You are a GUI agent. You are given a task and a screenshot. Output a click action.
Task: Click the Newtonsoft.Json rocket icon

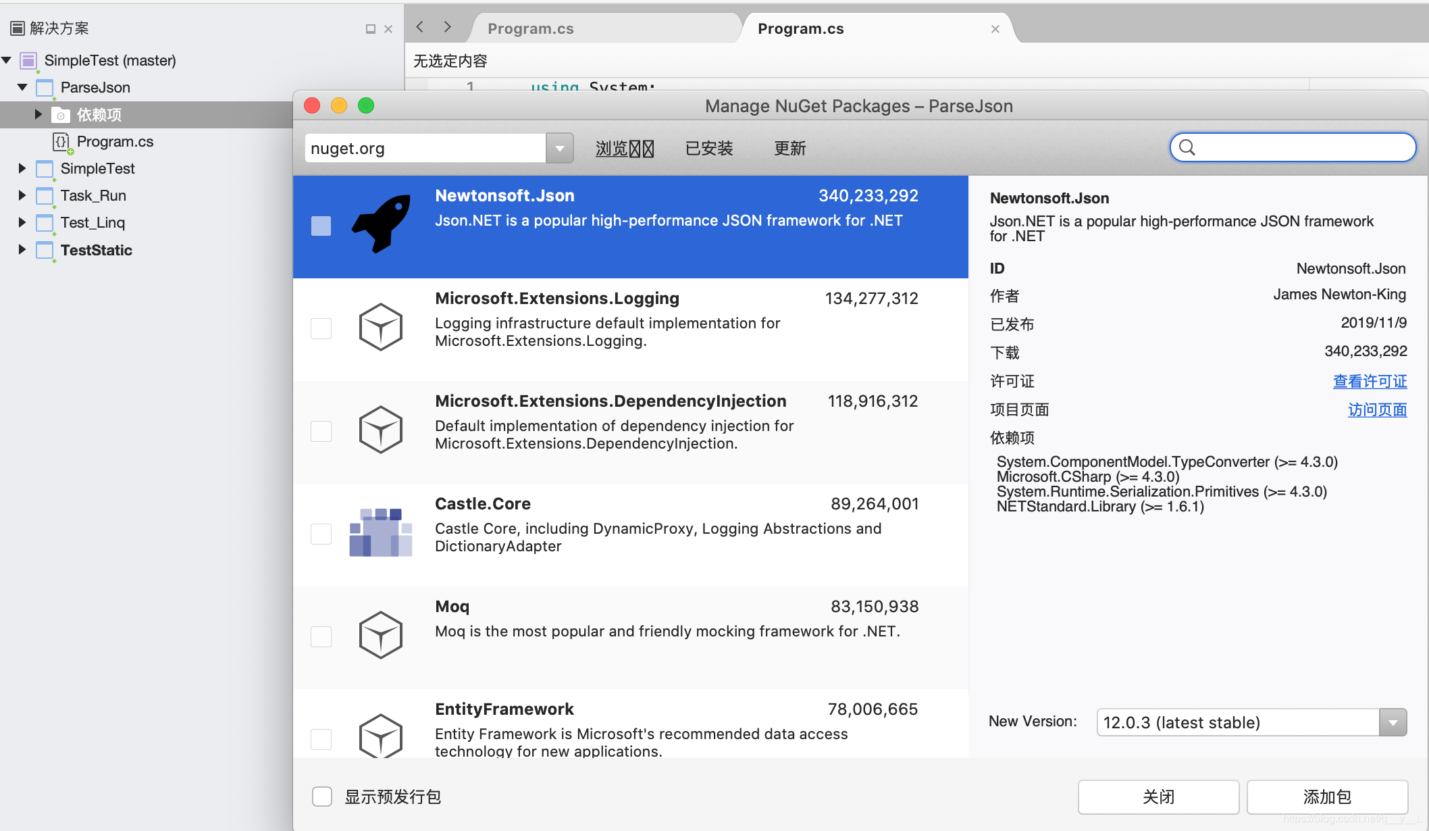[382, 224]
